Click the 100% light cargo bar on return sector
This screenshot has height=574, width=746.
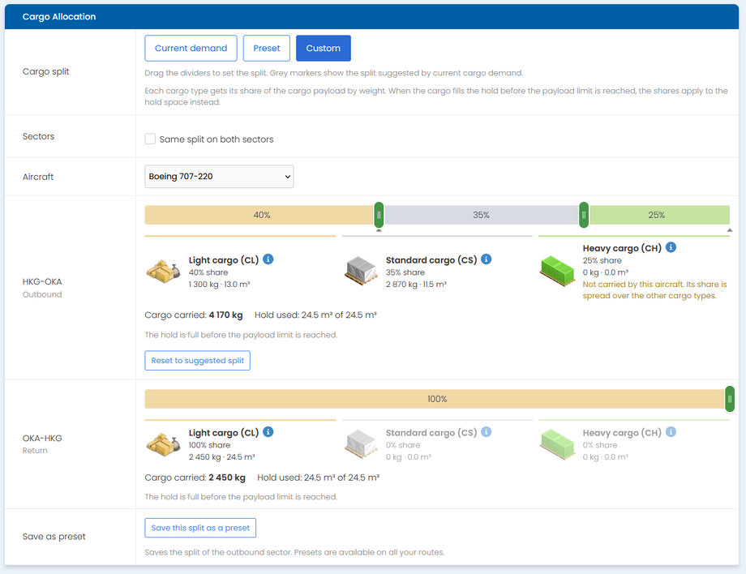click(435, 399)
